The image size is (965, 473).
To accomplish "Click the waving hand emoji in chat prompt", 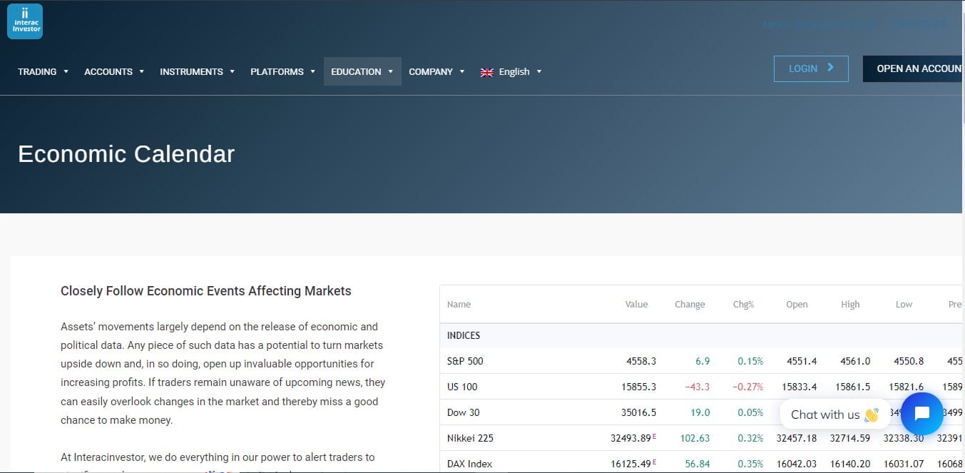I will (872, 414).
